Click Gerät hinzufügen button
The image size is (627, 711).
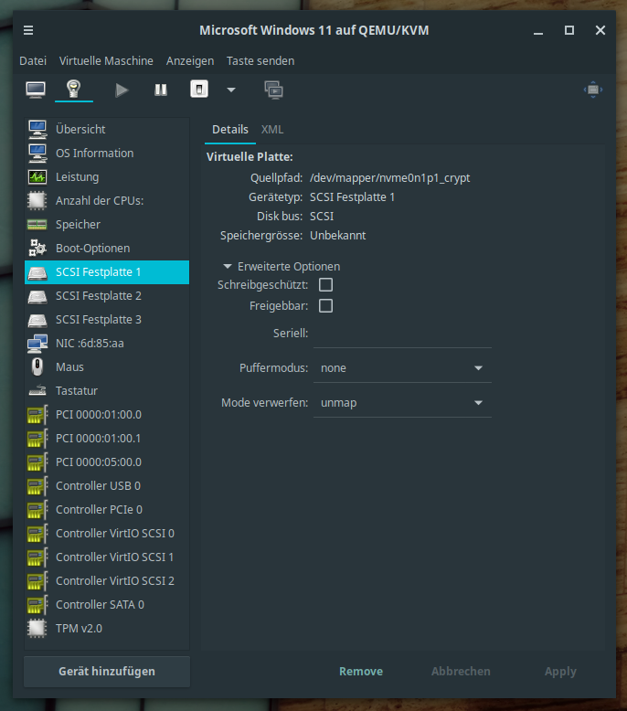coord(107,671)
